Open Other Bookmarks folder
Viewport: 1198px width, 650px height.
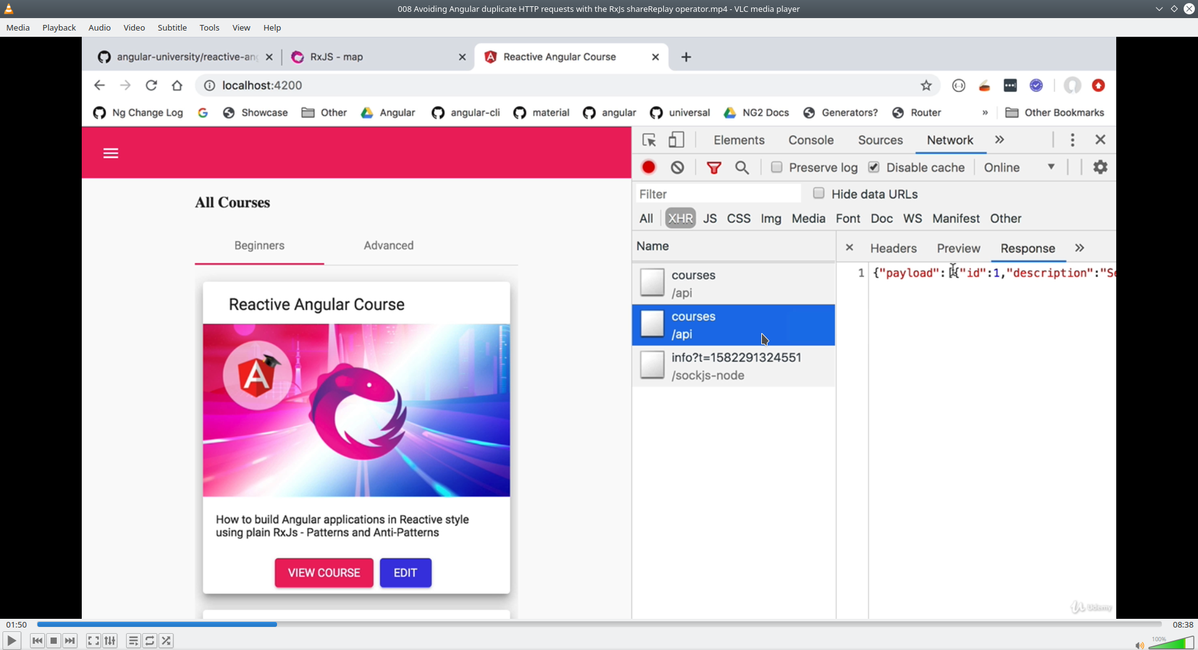(x=1055, y=113)
